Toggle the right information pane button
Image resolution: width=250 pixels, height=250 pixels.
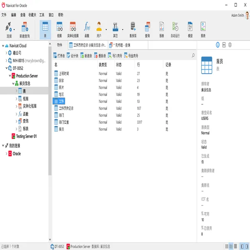tap(247, 246)
